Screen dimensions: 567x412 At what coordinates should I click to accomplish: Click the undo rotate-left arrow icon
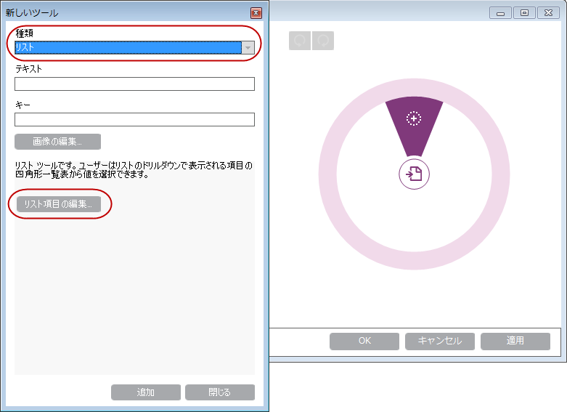pos(300,41)
